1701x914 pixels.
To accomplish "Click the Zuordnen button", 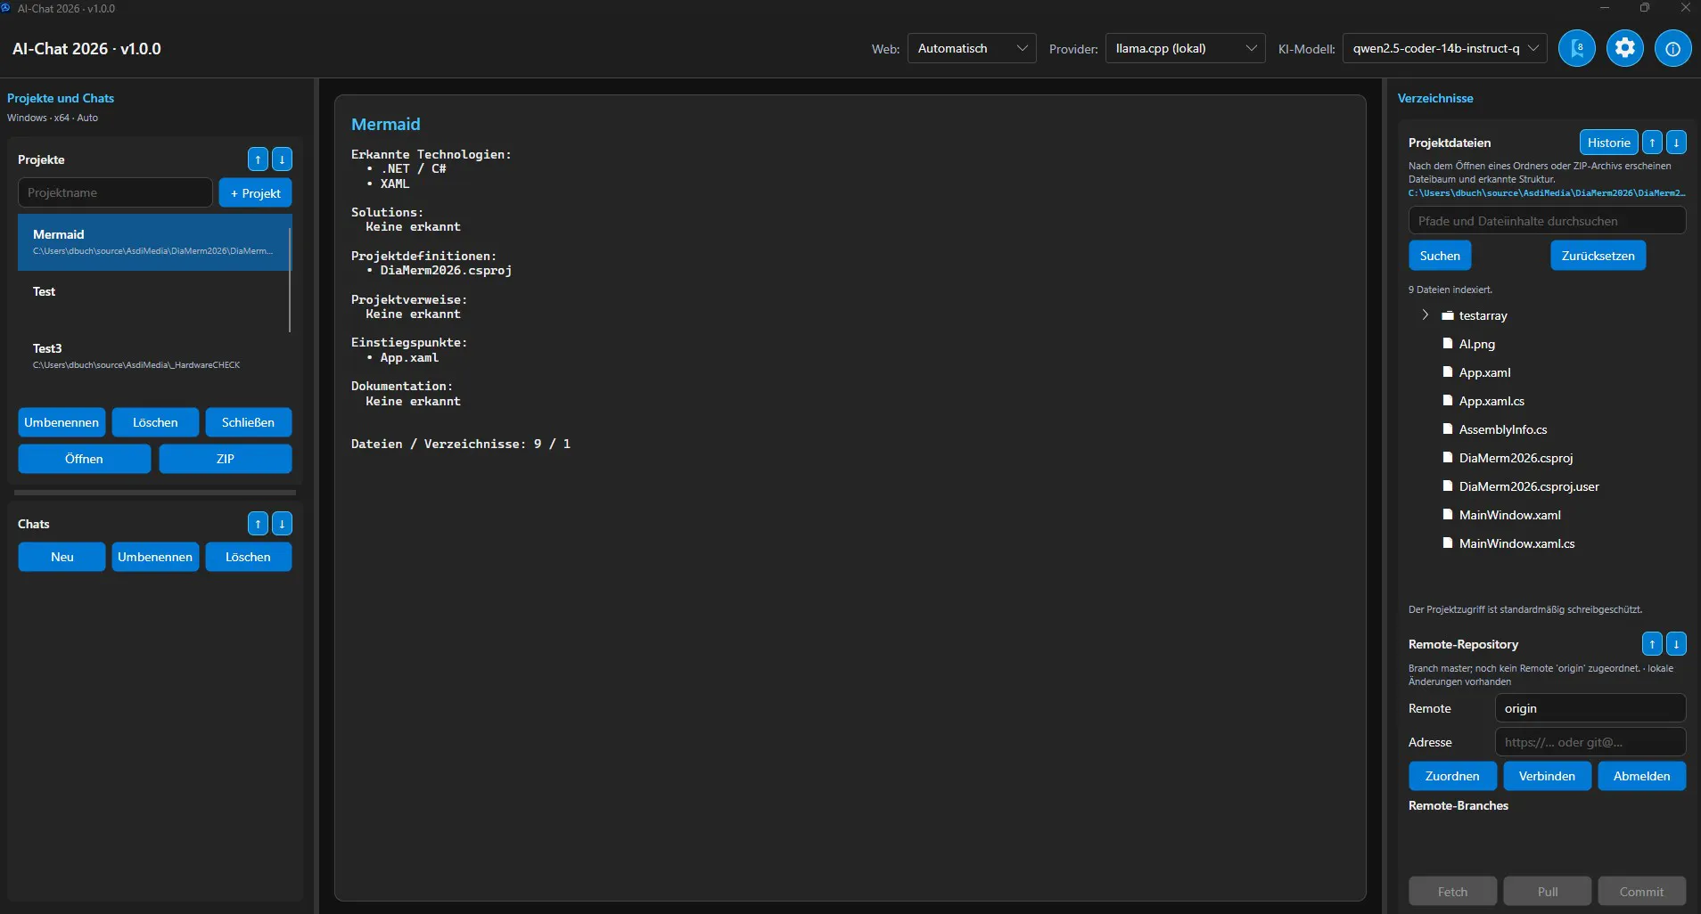I will (x=1452, y=776).
